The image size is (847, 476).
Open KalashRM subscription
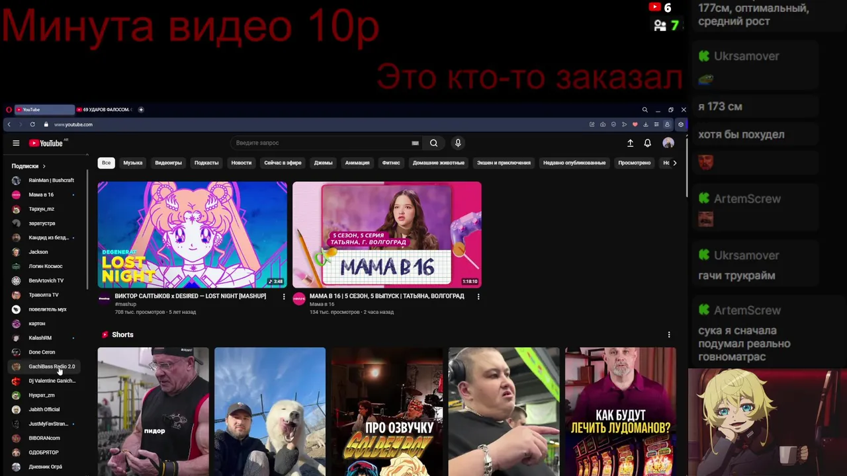[x=44, y=338]
